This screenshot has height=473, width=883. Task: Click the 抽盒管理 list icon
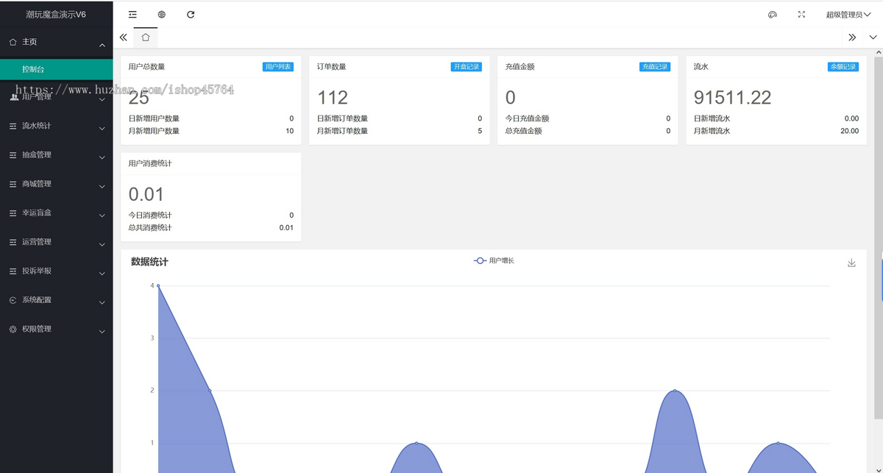click(x=13, y=154)
